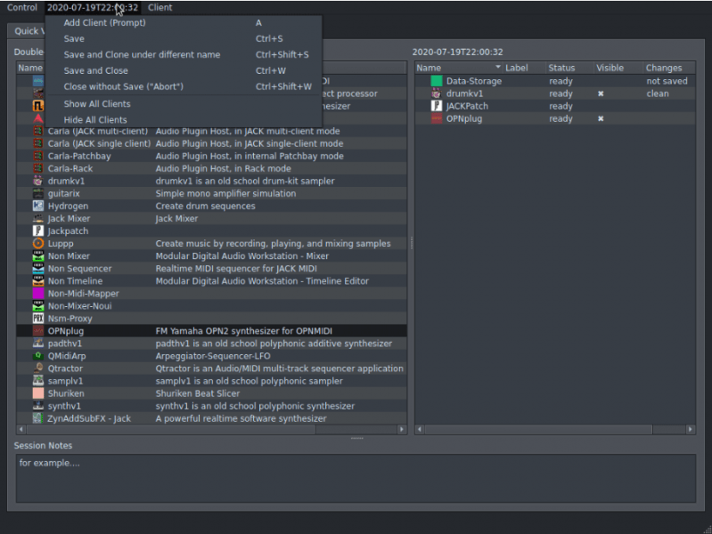Click the Carla JACK multi-client icon
This screenshot has width=712, height=534.
[x=38, y=131]
